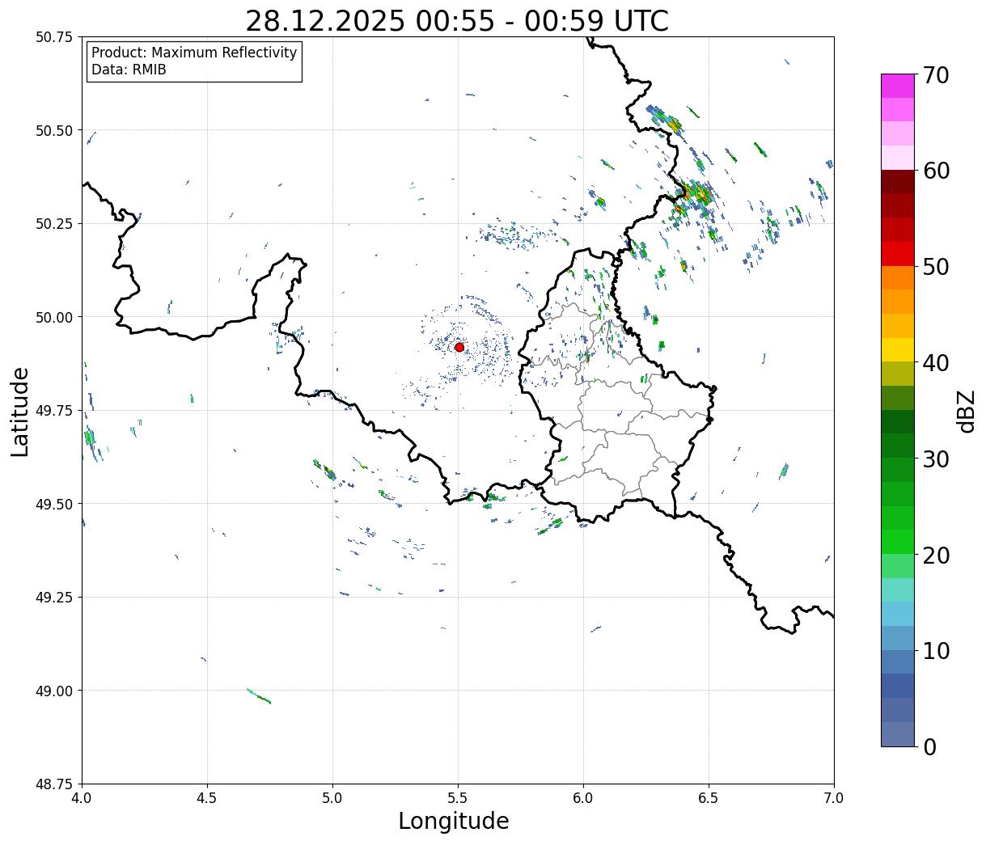Click the red radar location marker
The image size is (986, 841).
[459, 347]
